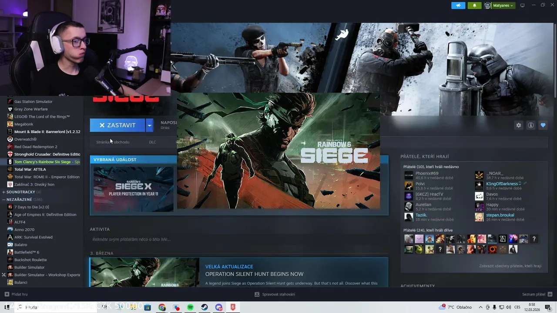Open Spravovat stahování downloads manager

275,294
